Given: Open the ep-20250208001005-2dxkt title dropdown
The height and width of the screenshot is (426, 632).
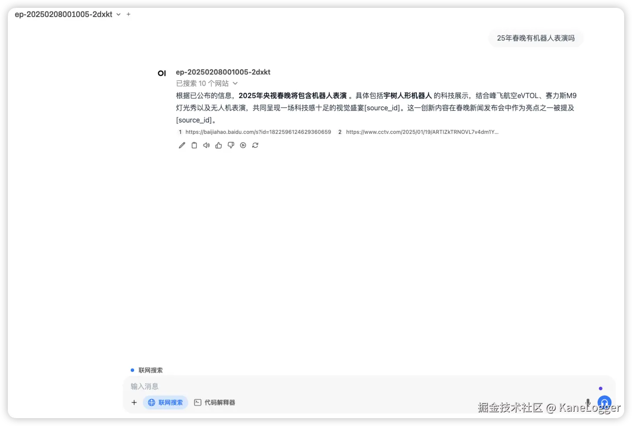Looking at the screenshot, I should [x=118, y=14].
